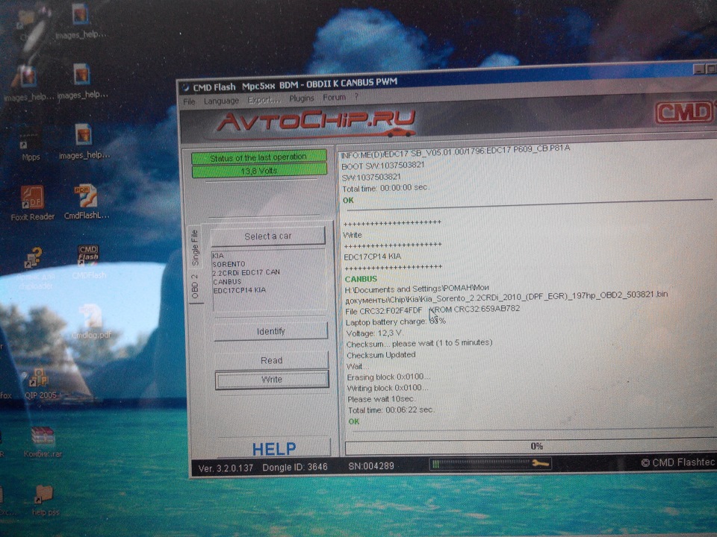
Task: Open the Export... menu
Action: 264,99
